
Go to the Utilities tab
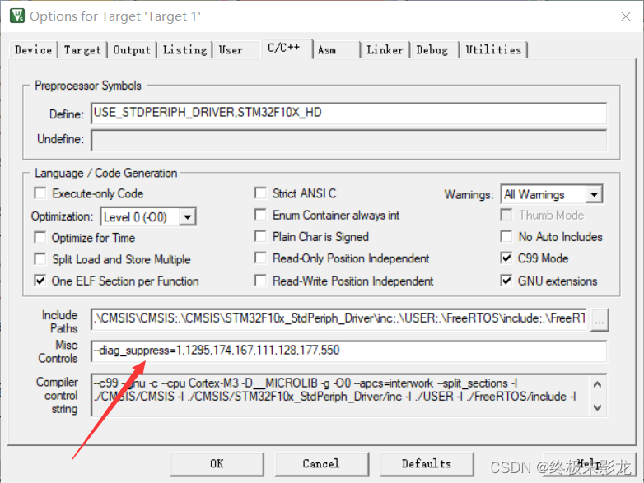click(x=493, y=50)
